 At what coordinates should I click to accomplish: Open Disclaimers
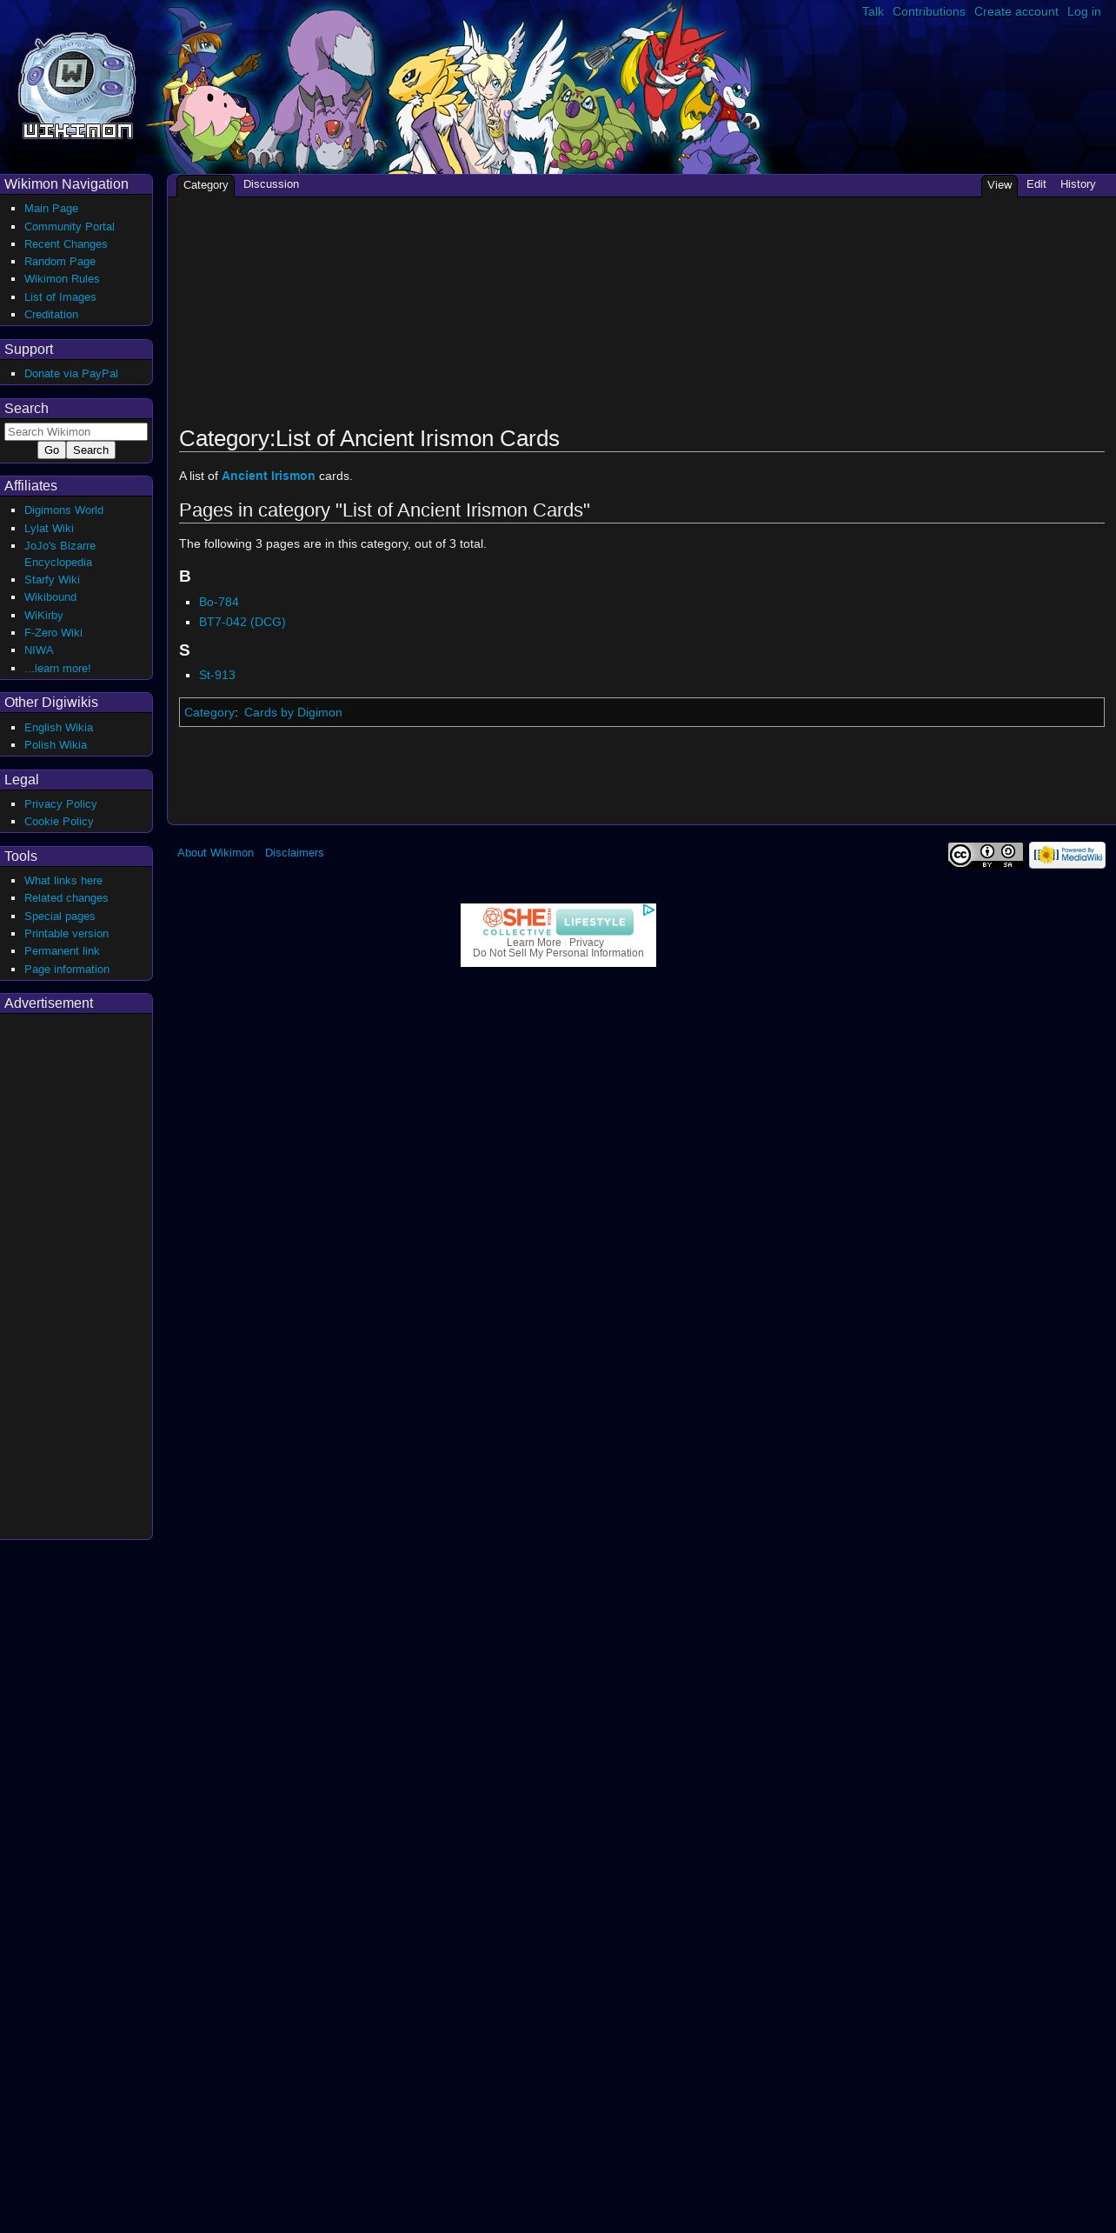(x=295, y=853)
